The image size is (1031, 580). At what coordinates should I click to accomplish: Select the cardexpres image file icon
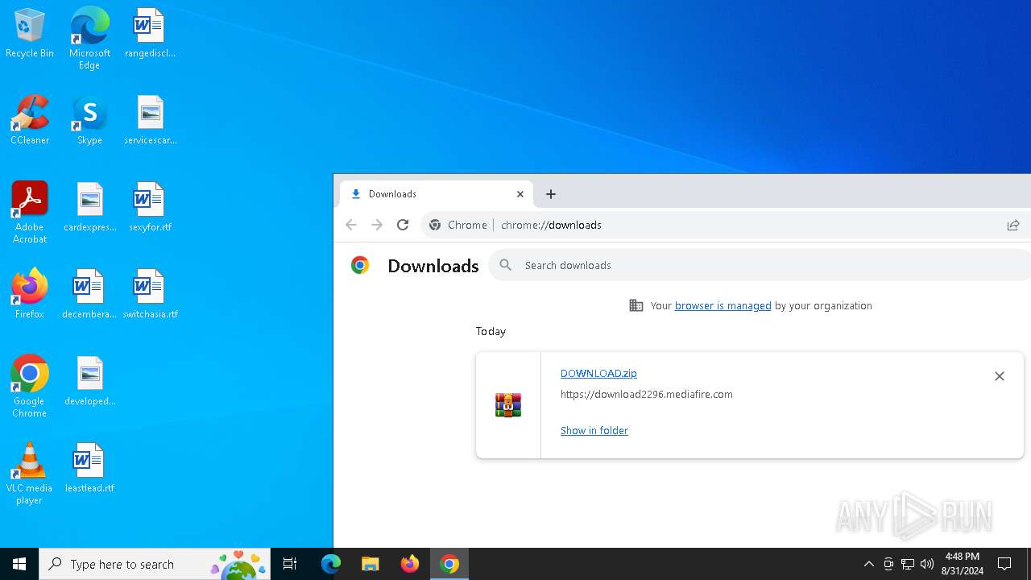tap(89, 207)
